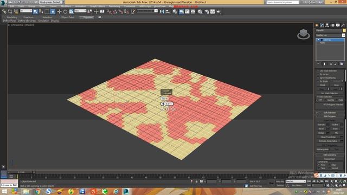Toggle Angle Snap
Image resolution: width=347 pixels, height=195 pixels.
[x=115, y=11]
